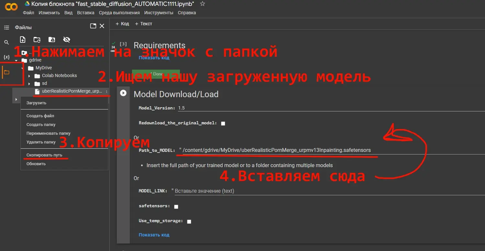Screen dimensions: 485x251
Task: Open the Среда выполнения menu
Action: click(x=119, y=13)
